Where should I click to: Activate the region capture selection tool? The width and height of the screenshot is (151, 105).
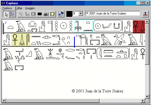[13, 14]
